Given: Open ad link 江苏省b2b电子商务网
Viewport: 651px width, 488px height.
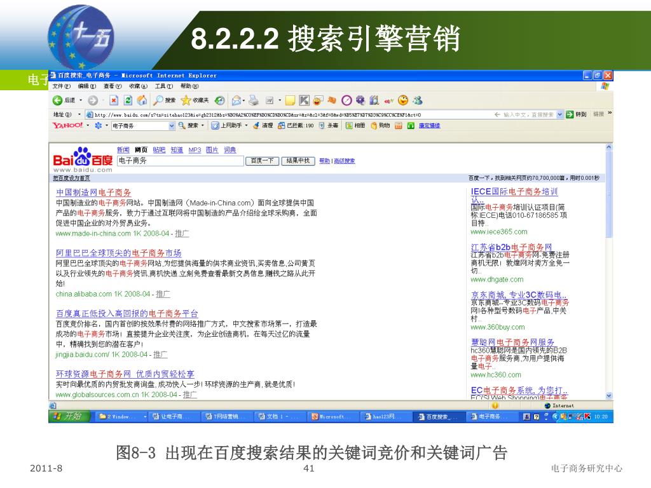Looking at the screenshot, I should (512, 247).
